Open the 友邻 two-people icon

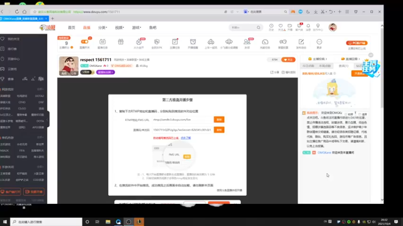point(247,42)
